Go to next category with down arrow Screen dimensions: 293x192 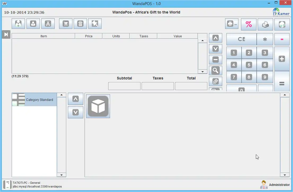76,112
